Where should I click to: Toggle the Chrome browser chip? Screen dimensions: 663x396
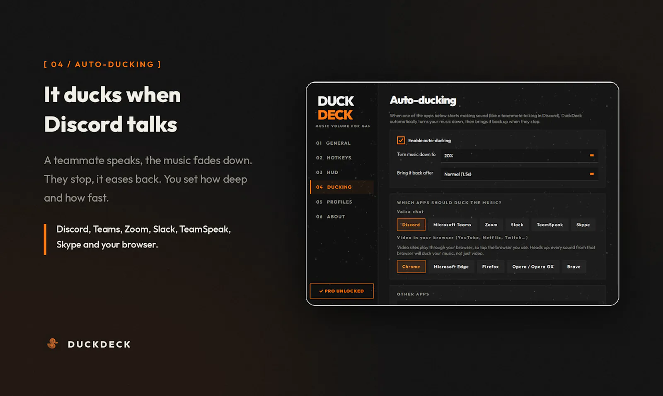coord(411,266)
